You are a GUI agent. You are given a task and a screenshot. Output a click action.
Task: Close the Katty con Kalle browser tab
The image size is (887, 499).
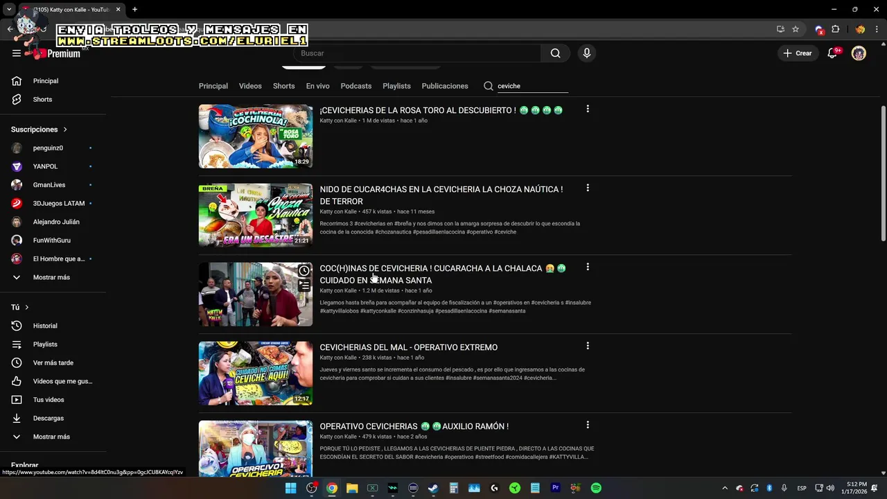(x=118, y=9)
